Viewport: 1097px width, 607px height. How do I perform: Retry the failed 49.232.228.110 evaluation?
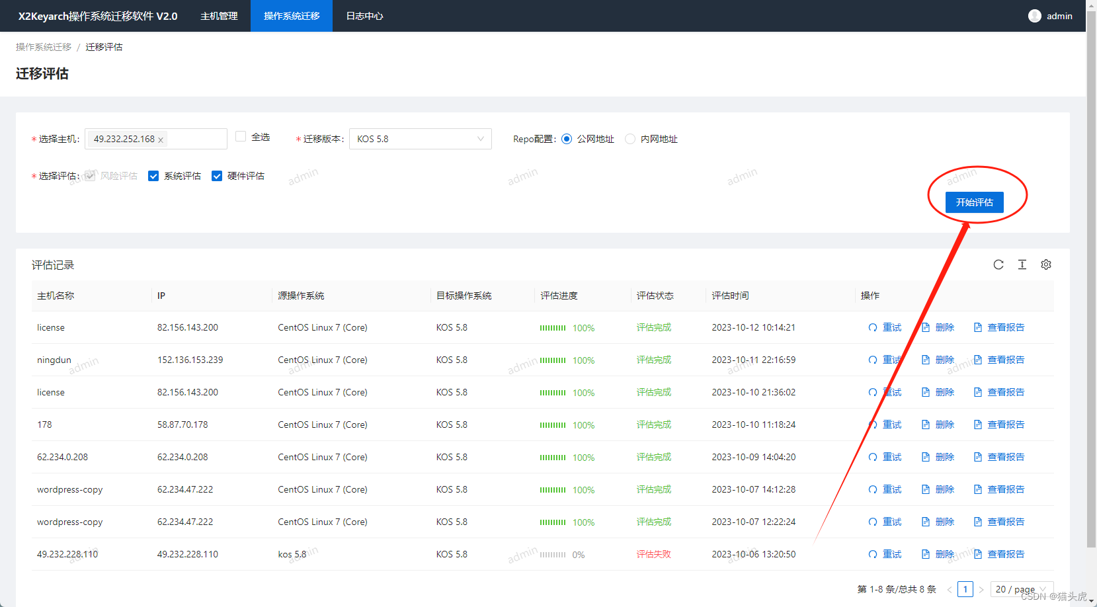coord(885,554)
